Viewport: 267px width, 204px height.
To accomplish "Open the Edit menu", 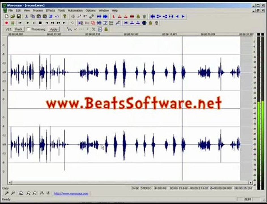I will (x=18, y=10).
